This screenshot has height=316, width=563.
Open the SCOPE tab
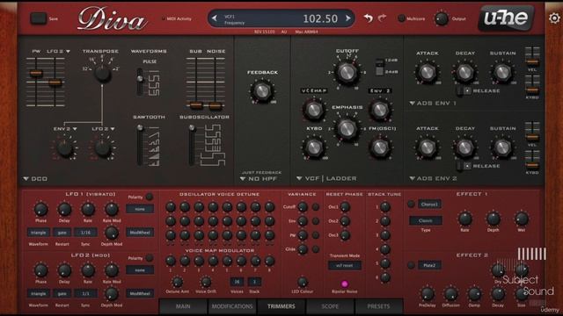click(330, 306)
